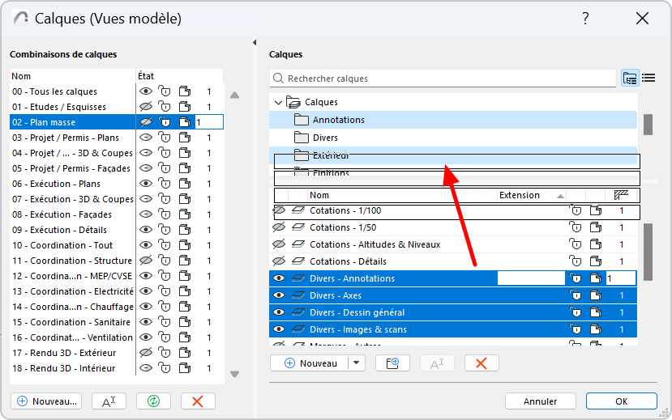The image size is (672, 420).
Task: Delete selected layers with red X
Action: tap(482, 363)
